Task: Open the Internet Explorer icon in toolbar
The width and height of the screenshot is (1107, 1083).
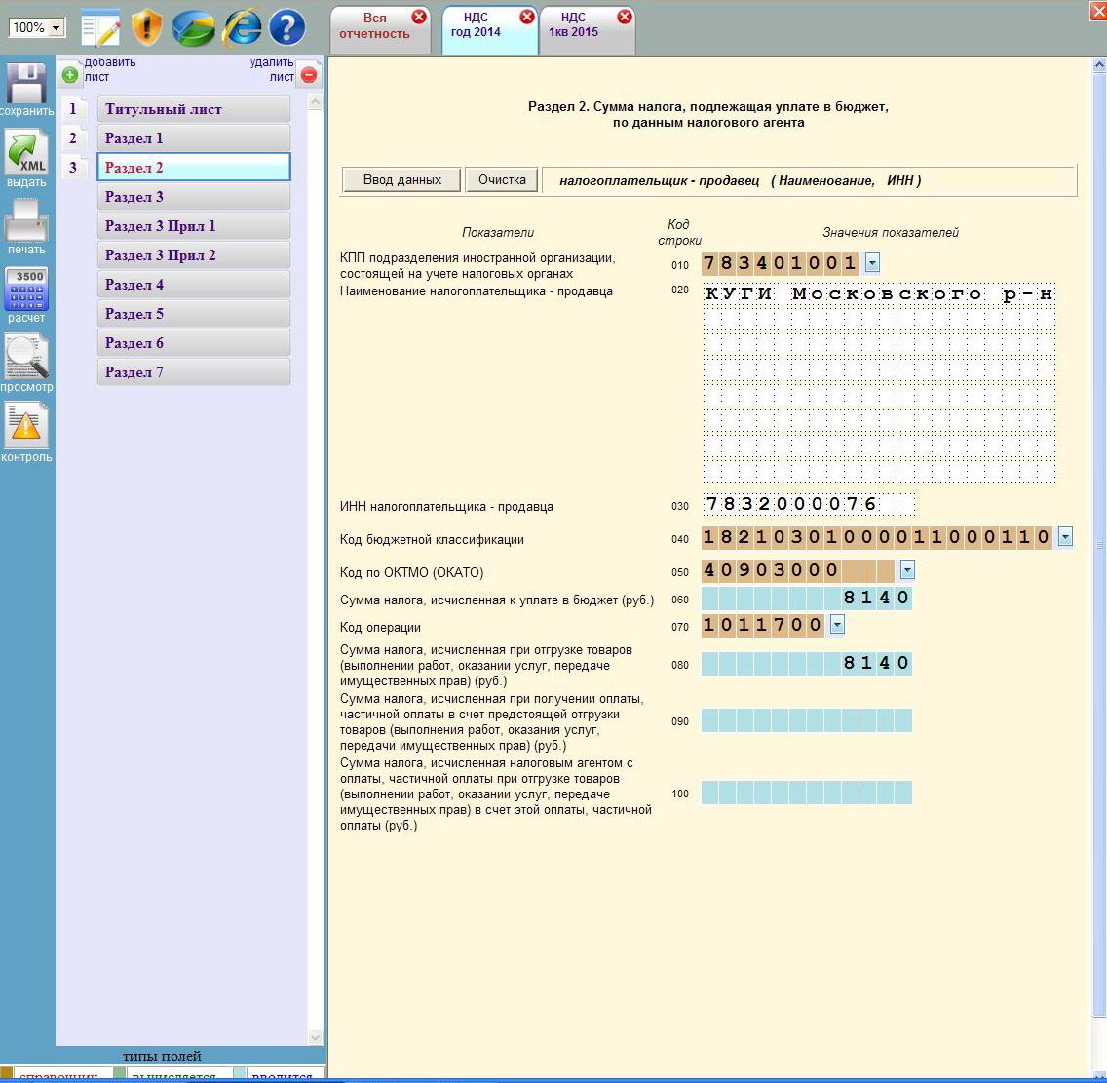Action: pos(242,27)
